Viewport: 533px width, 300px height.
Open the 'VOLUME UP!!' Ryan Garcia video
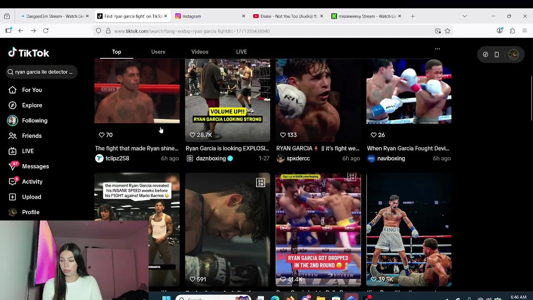228,100
